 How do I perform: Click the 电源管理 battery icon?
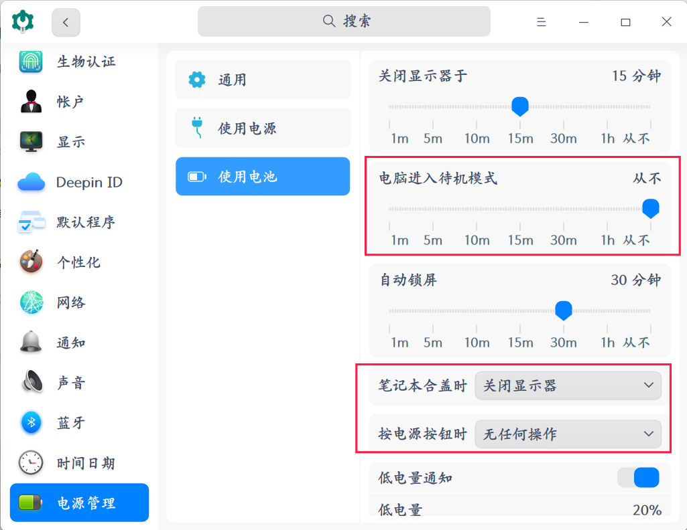(30, 503)
